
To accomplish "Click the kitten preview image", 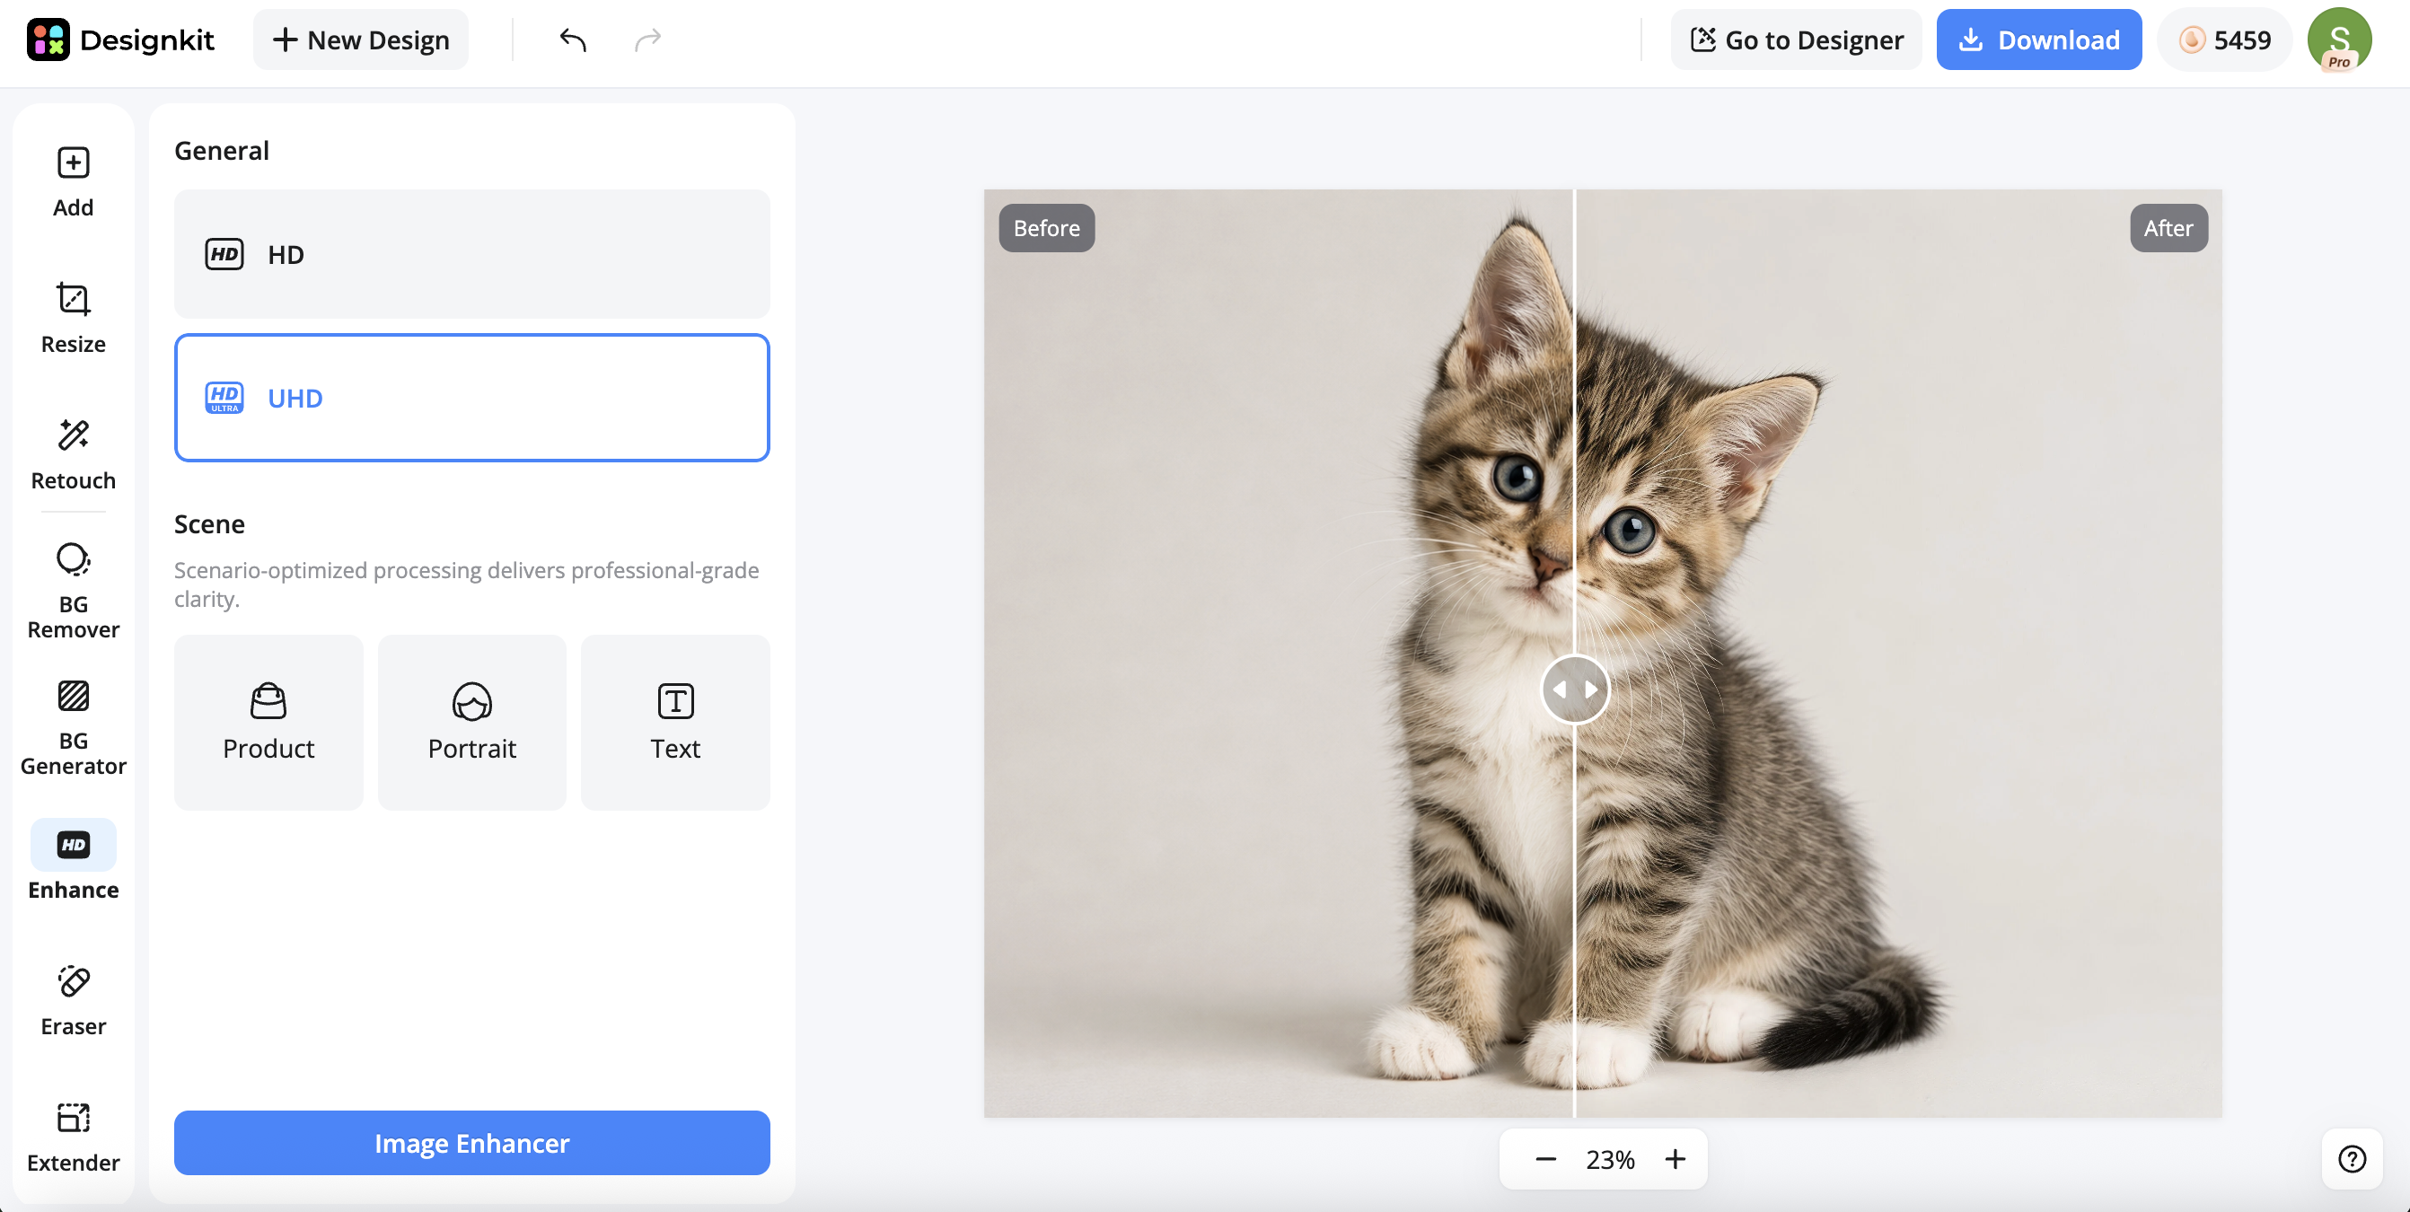I will [1603, 653].
